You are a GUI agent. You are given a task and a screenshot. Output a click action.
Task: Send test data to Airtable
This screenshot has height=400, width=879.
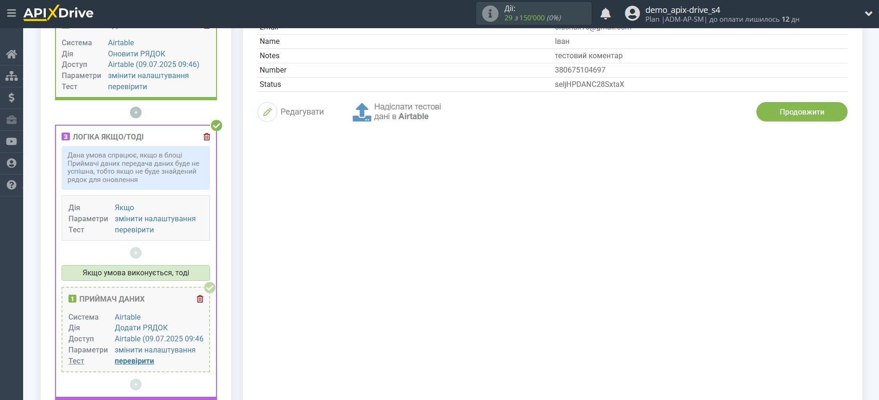407,112
